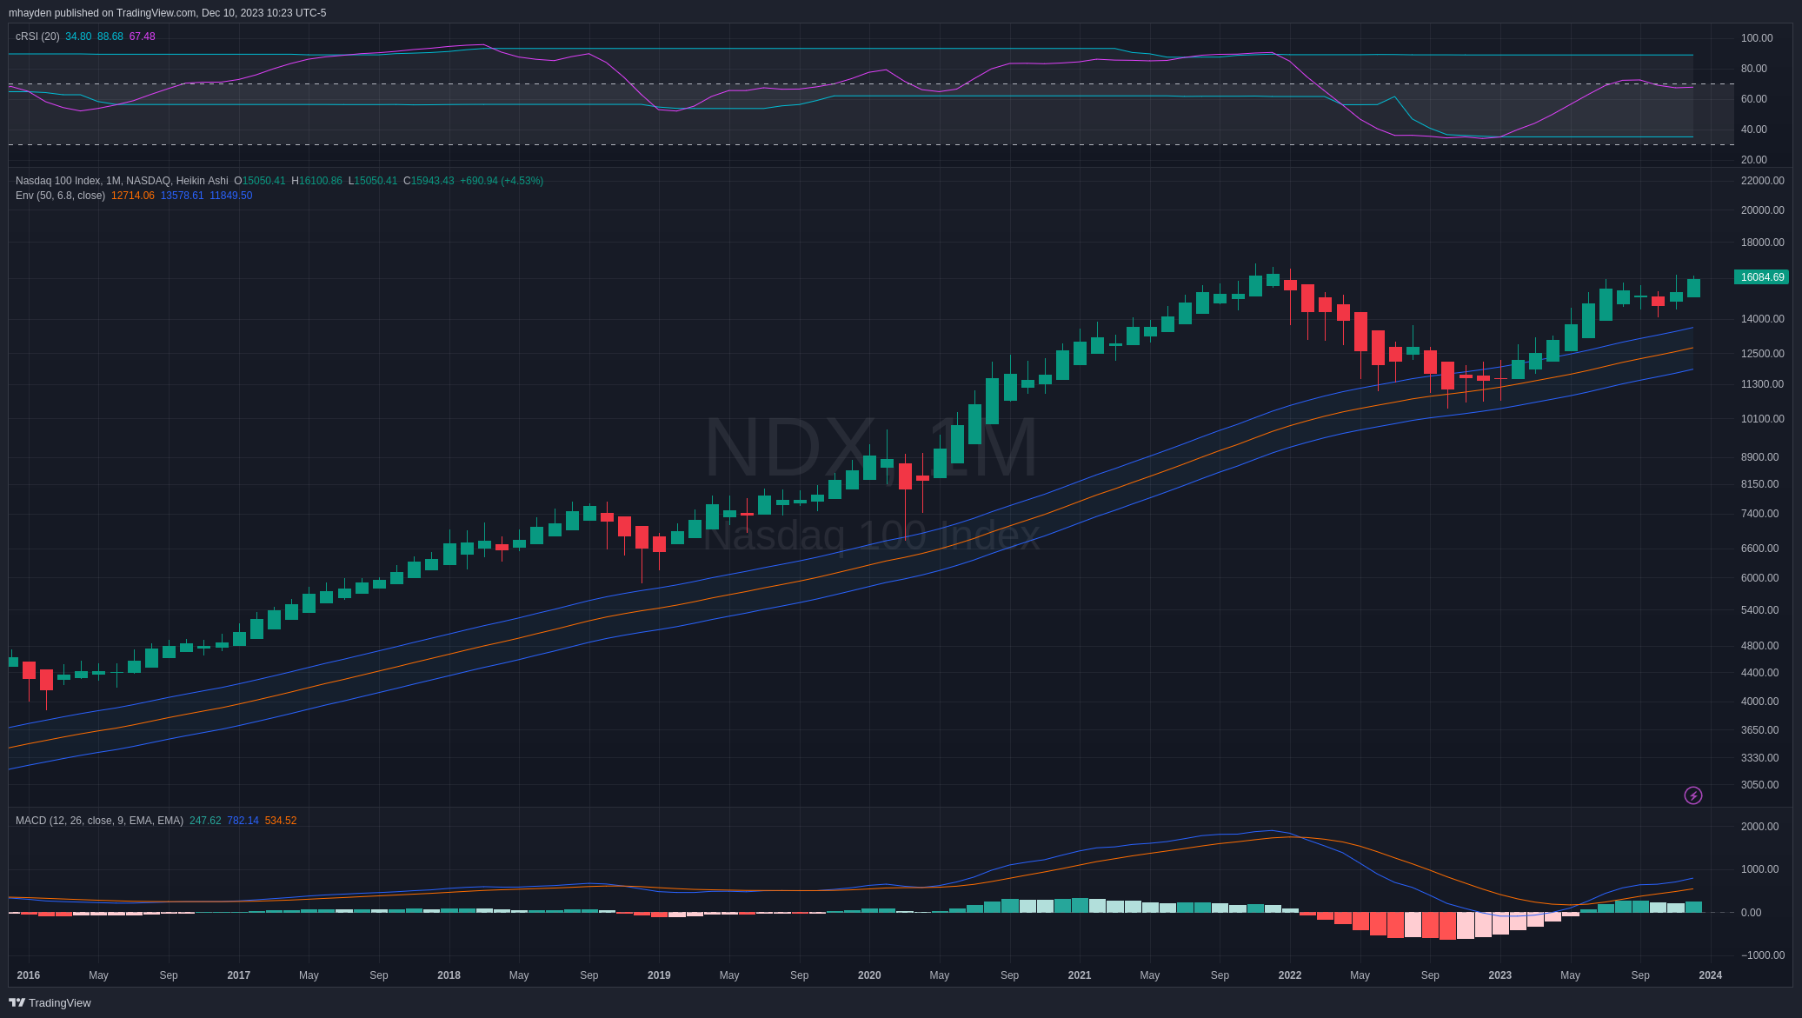Select the Env (50, 6.8, close) indicator label
The image size is (1802, 1018).
point(60,196)
